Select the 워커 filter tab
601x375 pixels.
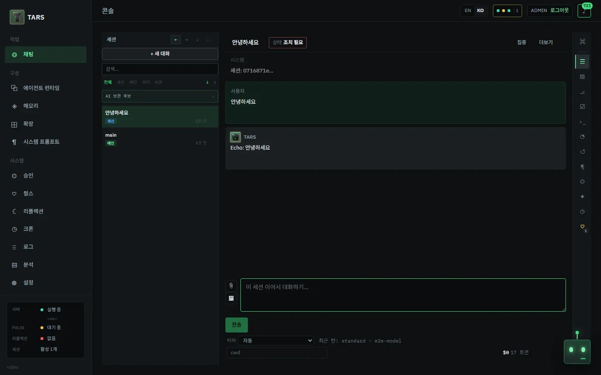[146, 82]
